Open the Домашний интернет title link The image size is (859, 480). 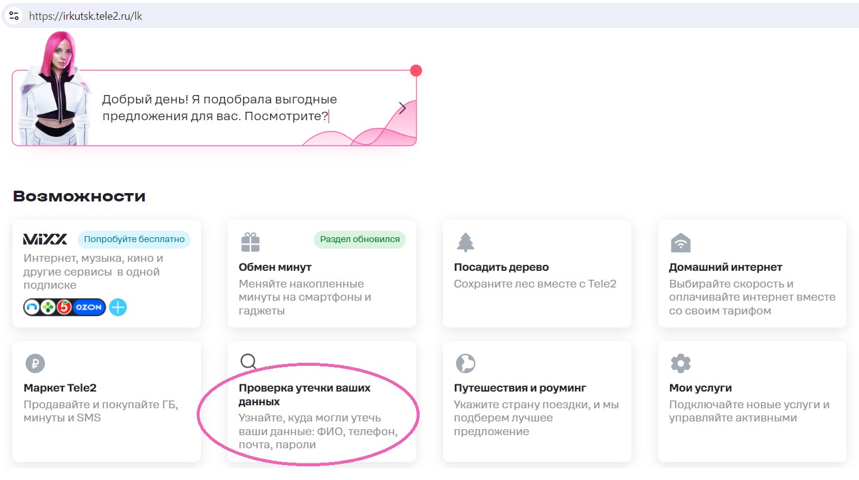point(725,267)
